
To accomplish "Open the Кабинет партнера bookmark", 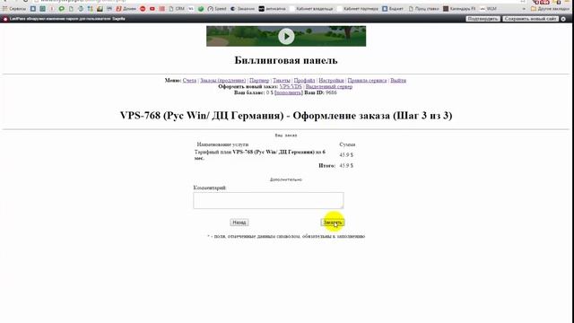I will [358, 8].
